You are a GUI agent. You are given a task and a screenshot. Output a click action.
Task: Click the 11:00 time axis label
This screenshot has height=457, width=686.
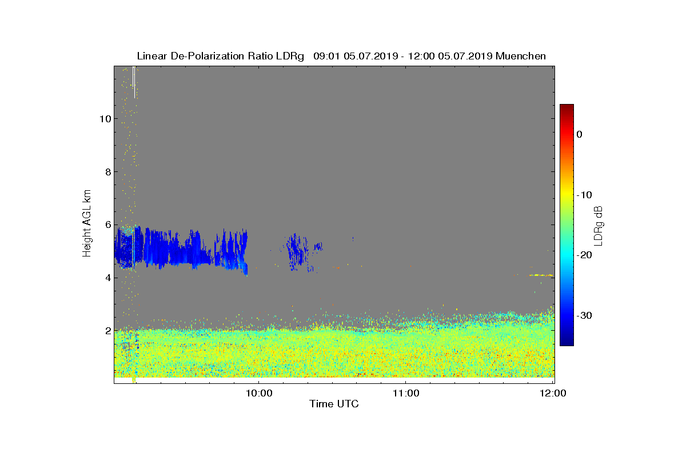406,393
